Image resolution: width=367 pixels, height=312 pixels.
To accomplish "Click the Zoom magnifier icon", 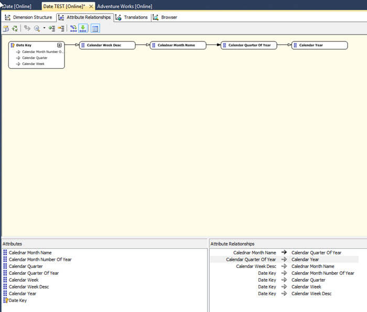I will click(37, 28).
